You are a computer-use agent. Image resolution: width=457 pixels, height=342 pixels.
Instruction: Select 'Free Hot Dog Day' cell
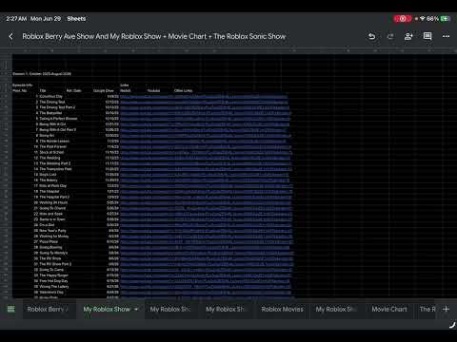(x=53, y=281)
